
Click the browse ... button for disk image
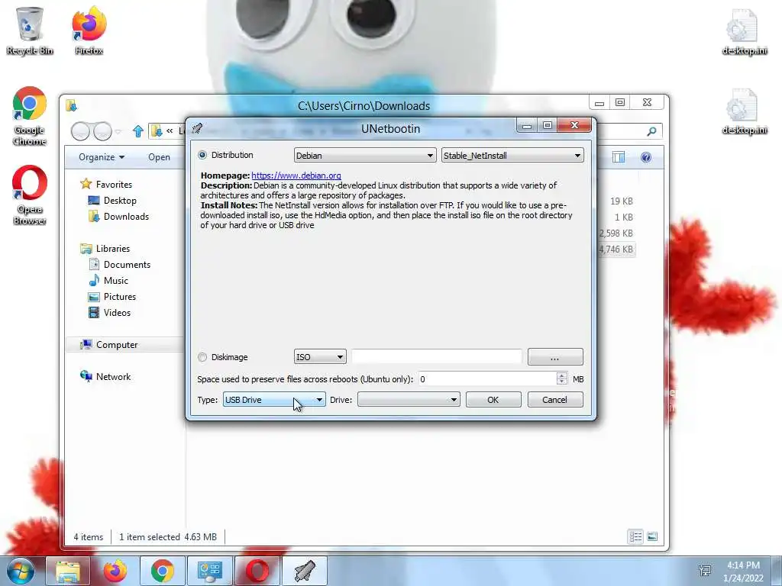point(555,357)
